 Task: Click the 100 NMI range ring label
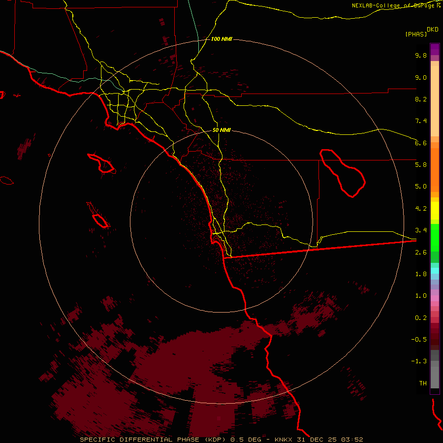tap(221, 39)
